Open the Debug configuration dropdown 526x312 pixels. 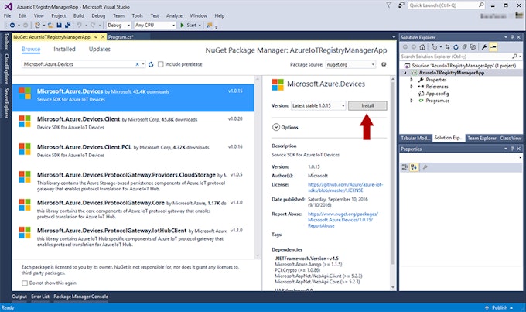119,26
